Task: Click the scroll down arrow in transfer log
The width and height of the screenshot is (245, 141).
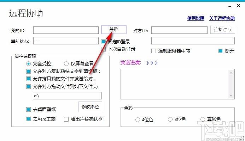Action: (x=231, y=95)
